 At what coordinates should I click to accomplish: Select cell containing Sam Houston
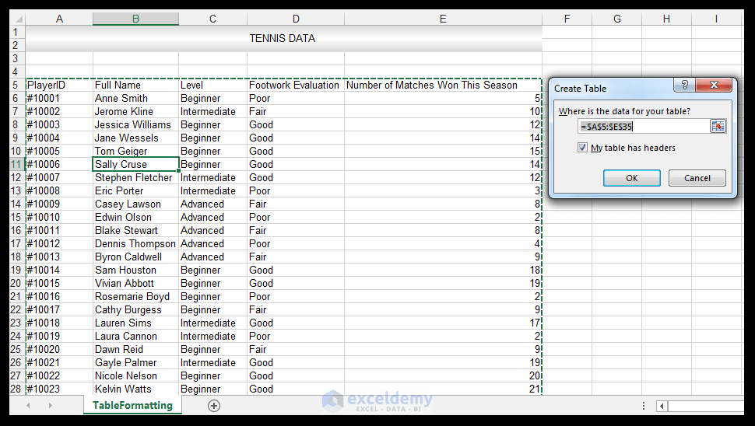(x=135, y=271)
